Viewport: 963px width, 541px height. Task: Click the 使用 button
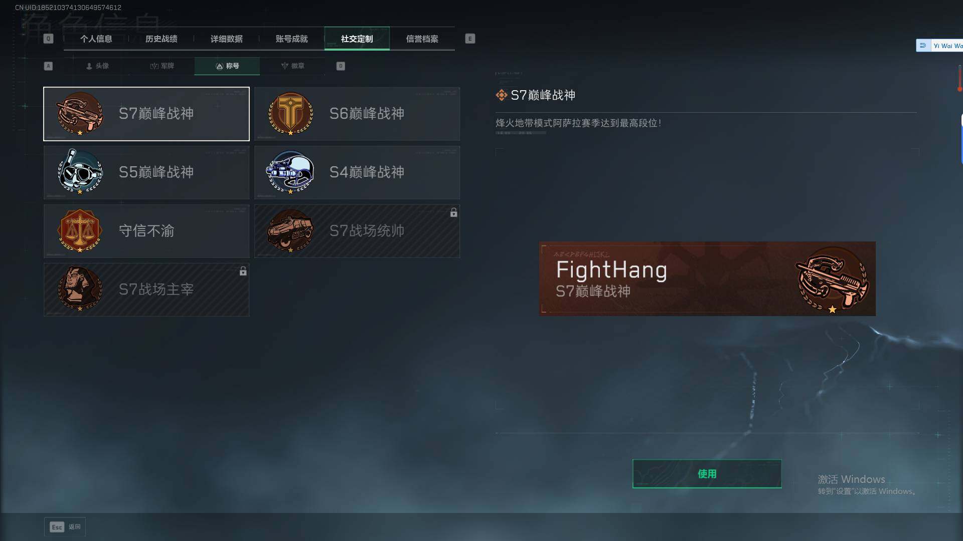(707, 473)
